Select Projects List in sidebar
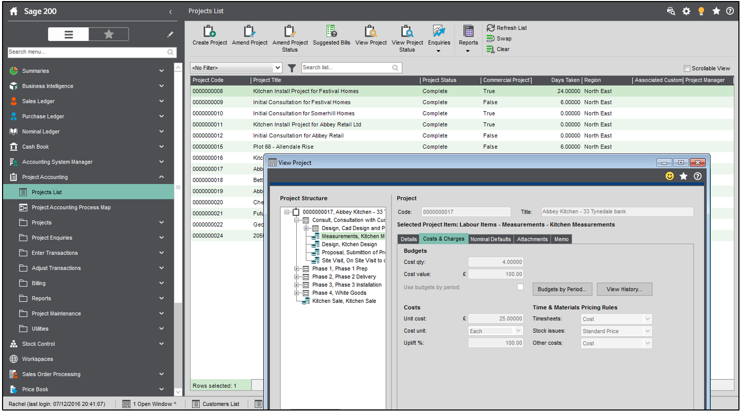This screenshot has width=741, height=411. (89, 192)
